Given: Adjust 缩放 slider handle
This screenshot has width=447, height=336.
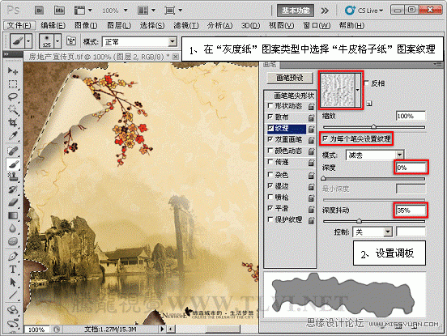Looking at the screenshot, I should [373, 126].
